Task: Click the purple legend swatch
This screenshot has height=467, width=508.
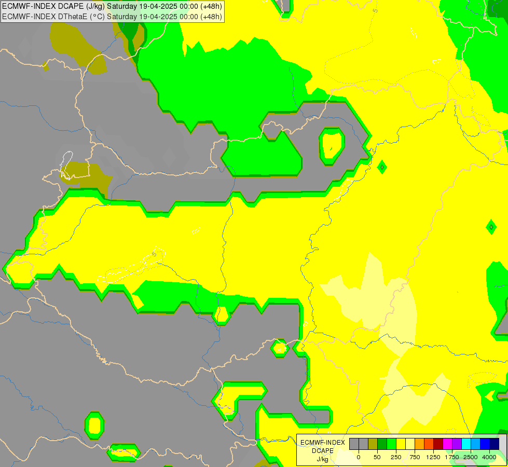Action: [x=457, y=444]
